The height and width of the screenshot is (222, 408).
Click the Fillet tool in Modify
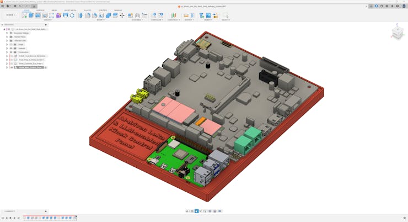tap(88, 15)
